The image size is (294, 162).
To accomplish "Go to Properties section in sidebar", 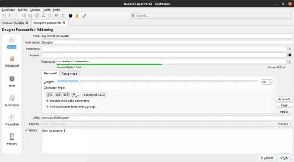I will (12, 120).
